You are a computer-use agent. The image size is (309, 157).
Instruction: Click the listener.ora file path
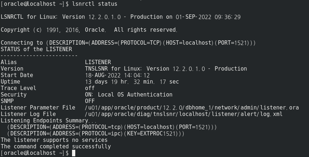coord(192,108)
